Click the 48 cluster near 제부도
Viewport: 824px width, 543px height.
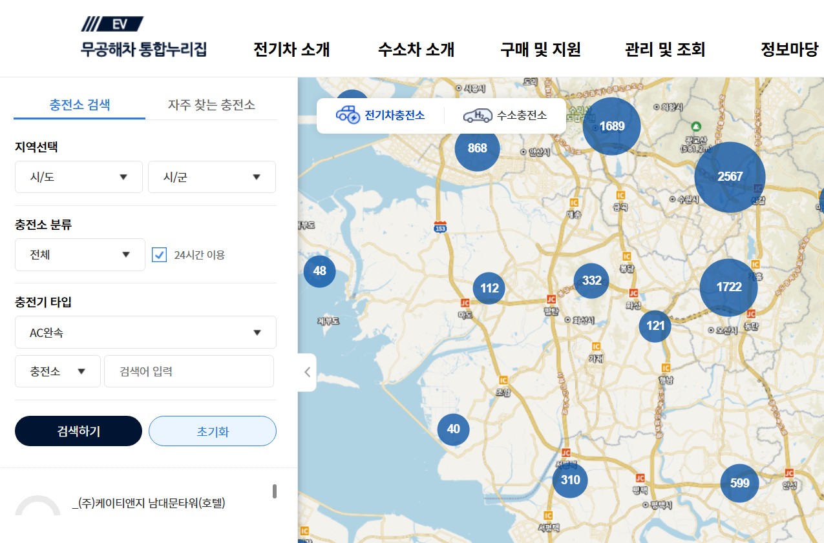319,272
